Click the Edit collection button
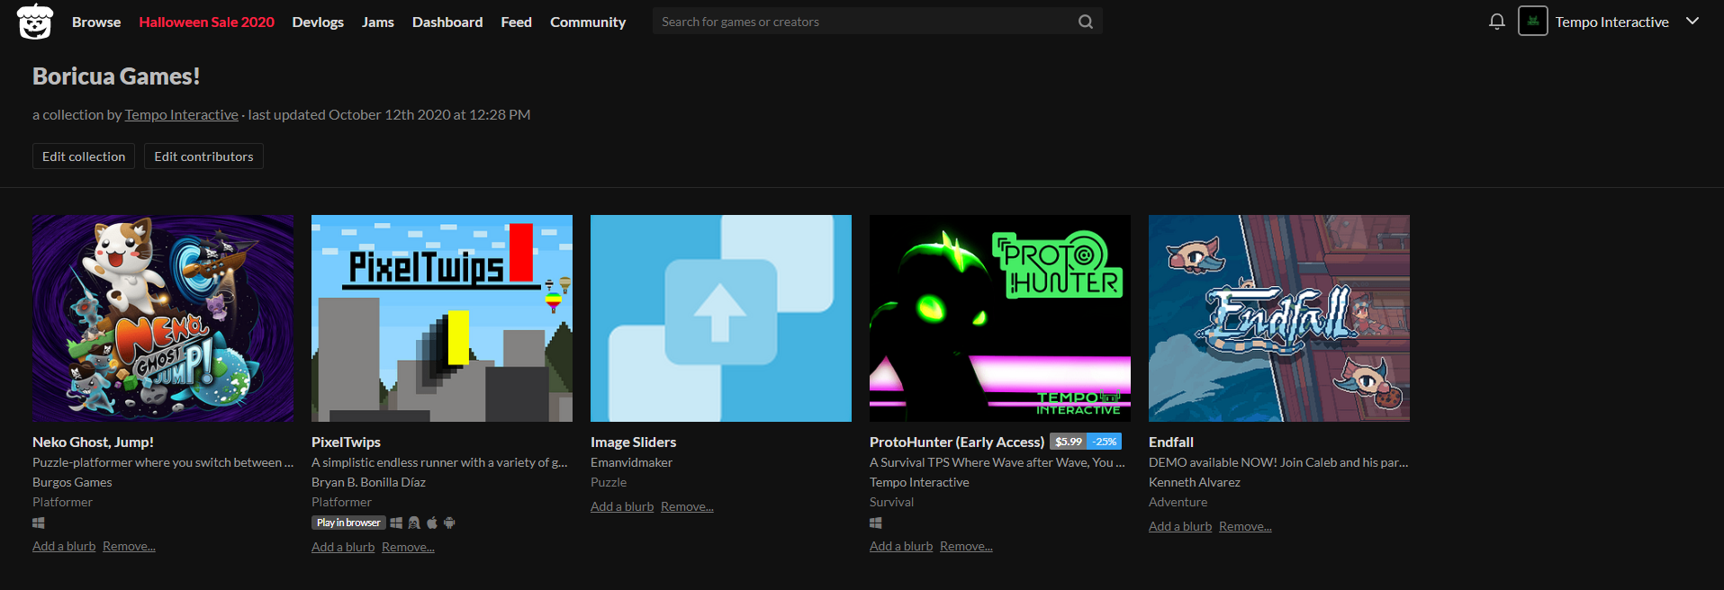1724x590 pixels. 84,156
